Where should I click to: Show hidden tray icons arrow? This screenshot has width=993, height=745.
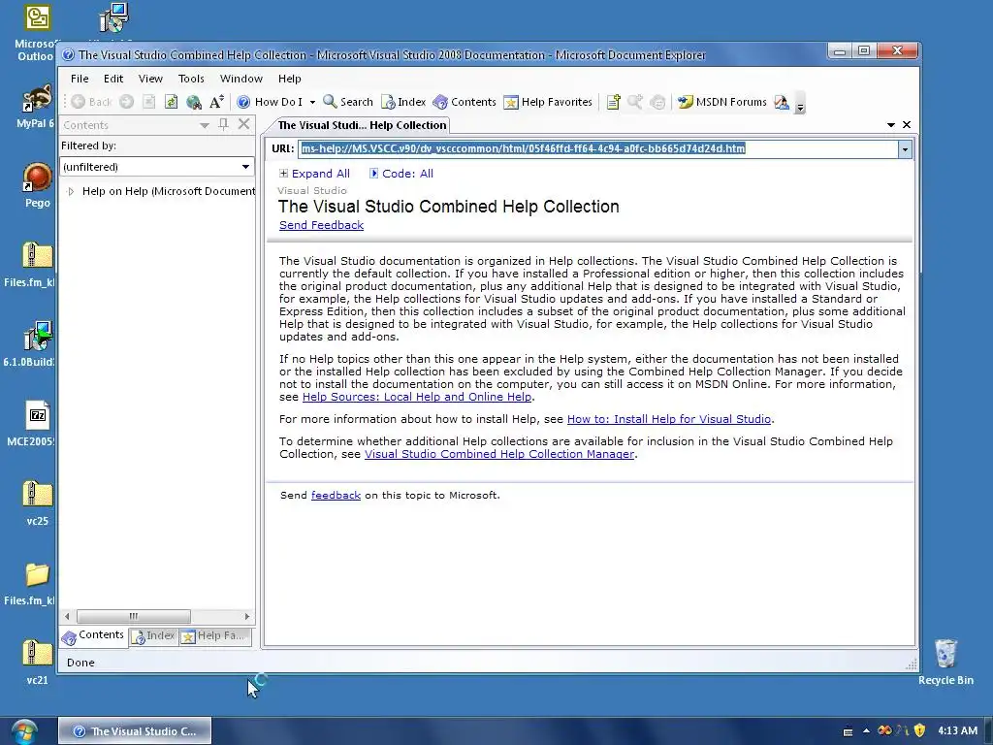[866, 731]
